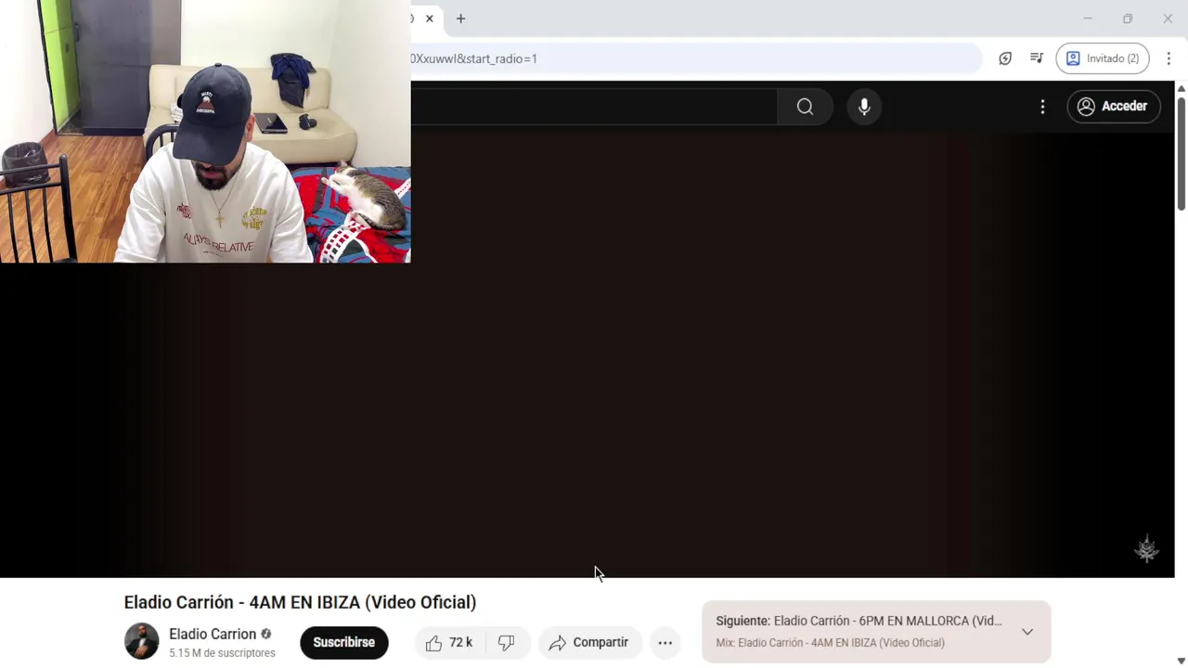Click the Acceder sign-in button
The width and height of the screenshot is (1188, 668).
[1113, 107]
